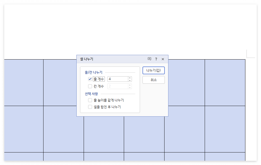Open the dialog description balloon icon

(149, 59)
